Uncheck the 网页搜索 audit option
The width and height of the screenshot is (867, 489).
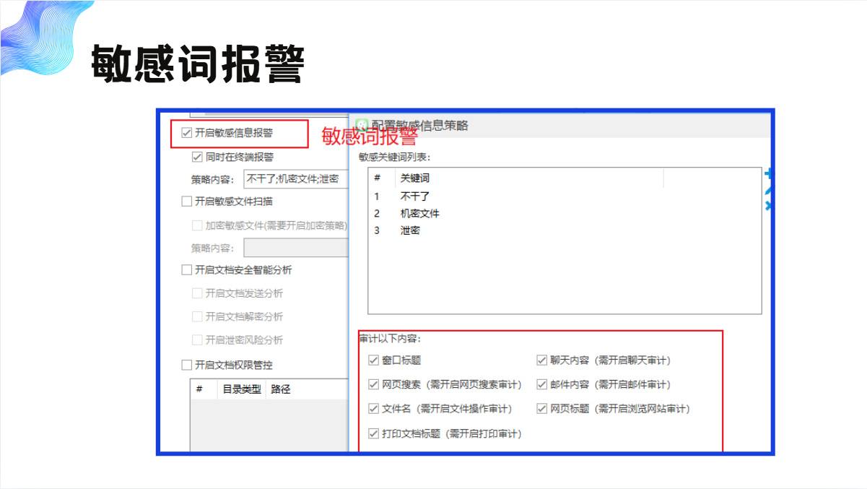click(374, 384)
